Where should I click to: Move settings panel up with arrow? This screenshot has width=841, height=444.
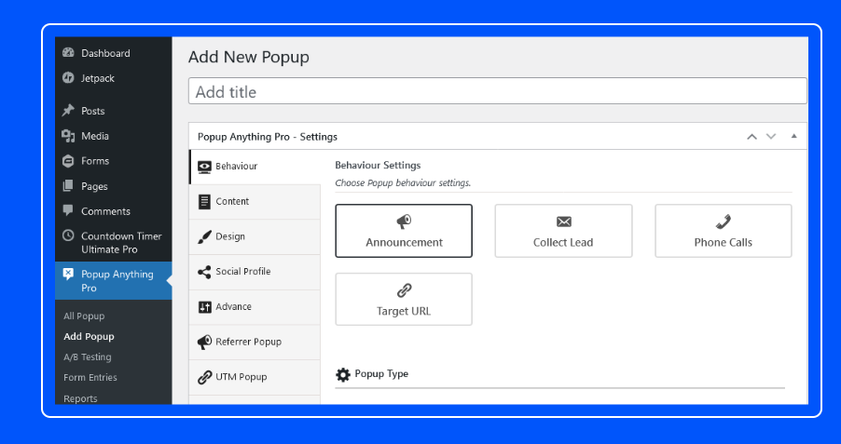click(752, 137)
